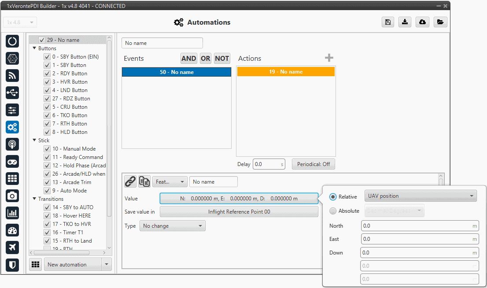The image size is (487, 288).
Task: Select '14 - SBY to AUTO' automation
Action: point(73,207)
